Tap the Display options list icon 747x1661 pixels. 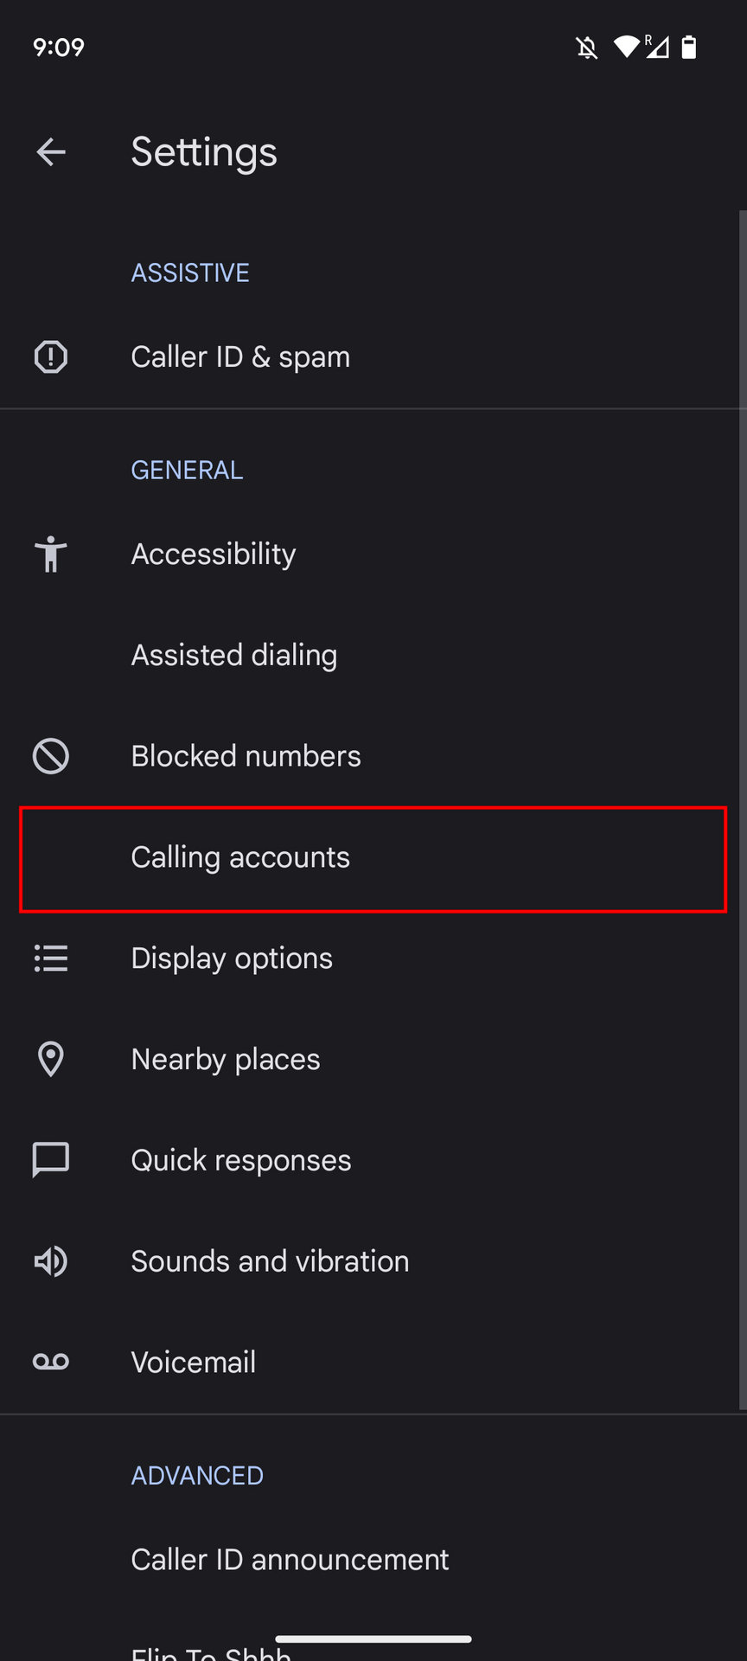(51, 959)
